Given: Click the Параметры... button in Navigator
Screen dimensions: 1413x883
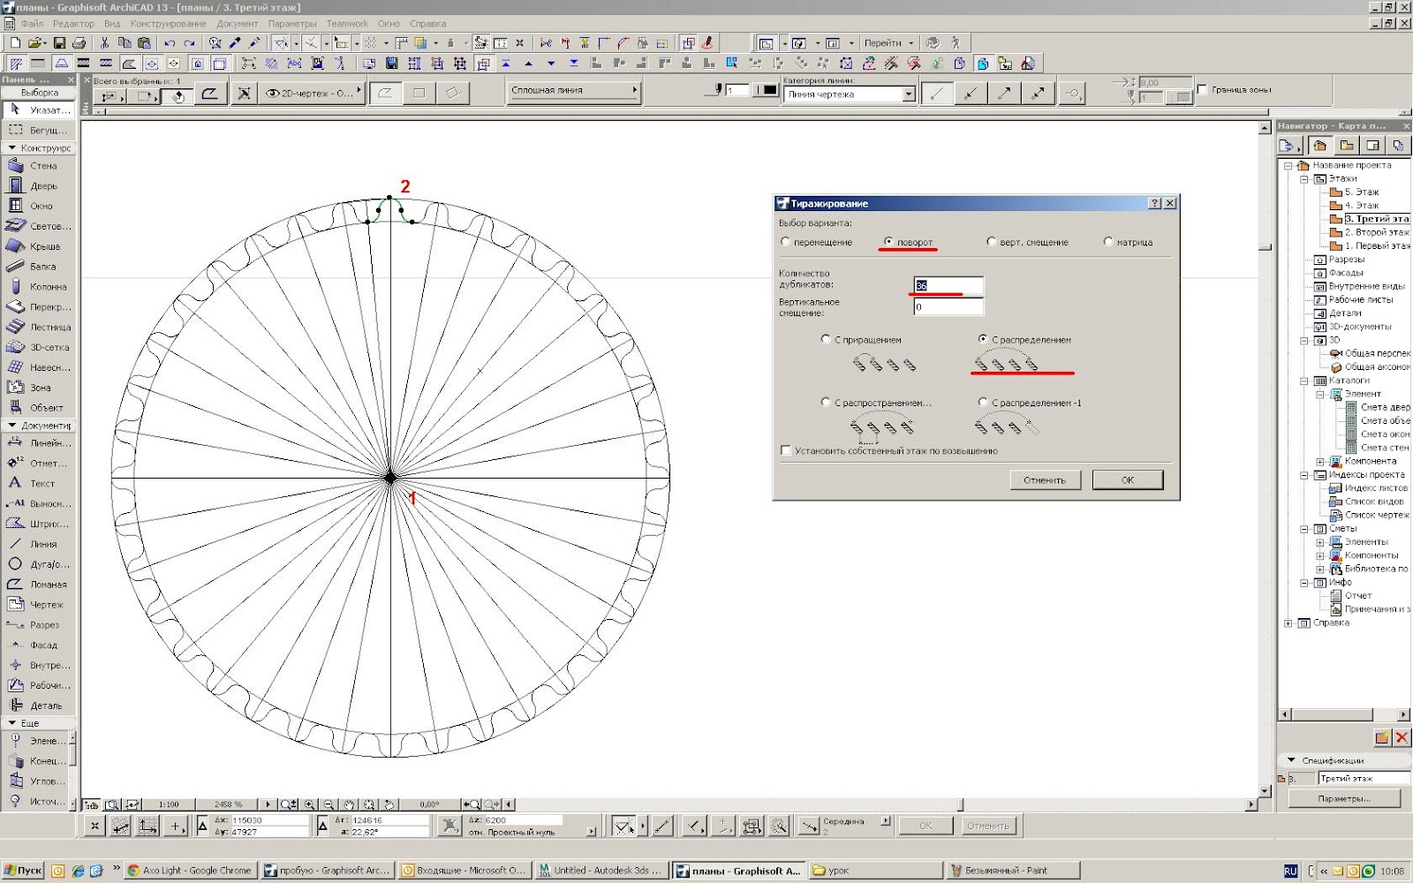Looking at the screenshot, I should [1344, 798].
